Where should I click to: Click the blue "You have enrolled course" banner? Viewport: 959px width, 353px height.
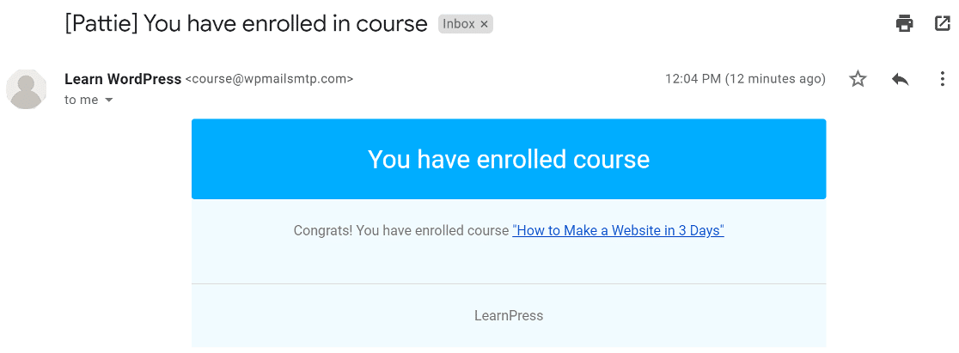pyautogui.click(x=509, y=159)
